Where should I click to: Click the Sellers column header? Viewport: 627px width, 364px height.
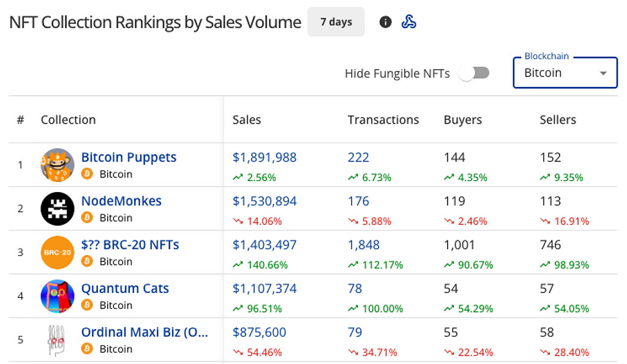[x=558, y=120]
